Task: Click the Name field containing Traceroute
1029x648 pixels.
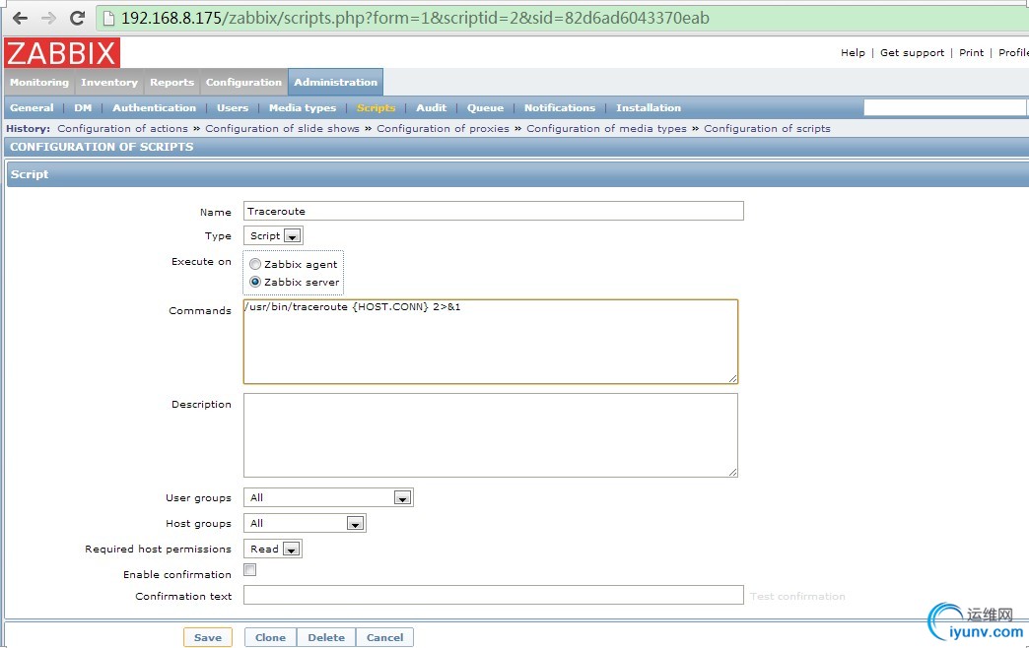Action: tap(494, 211)
